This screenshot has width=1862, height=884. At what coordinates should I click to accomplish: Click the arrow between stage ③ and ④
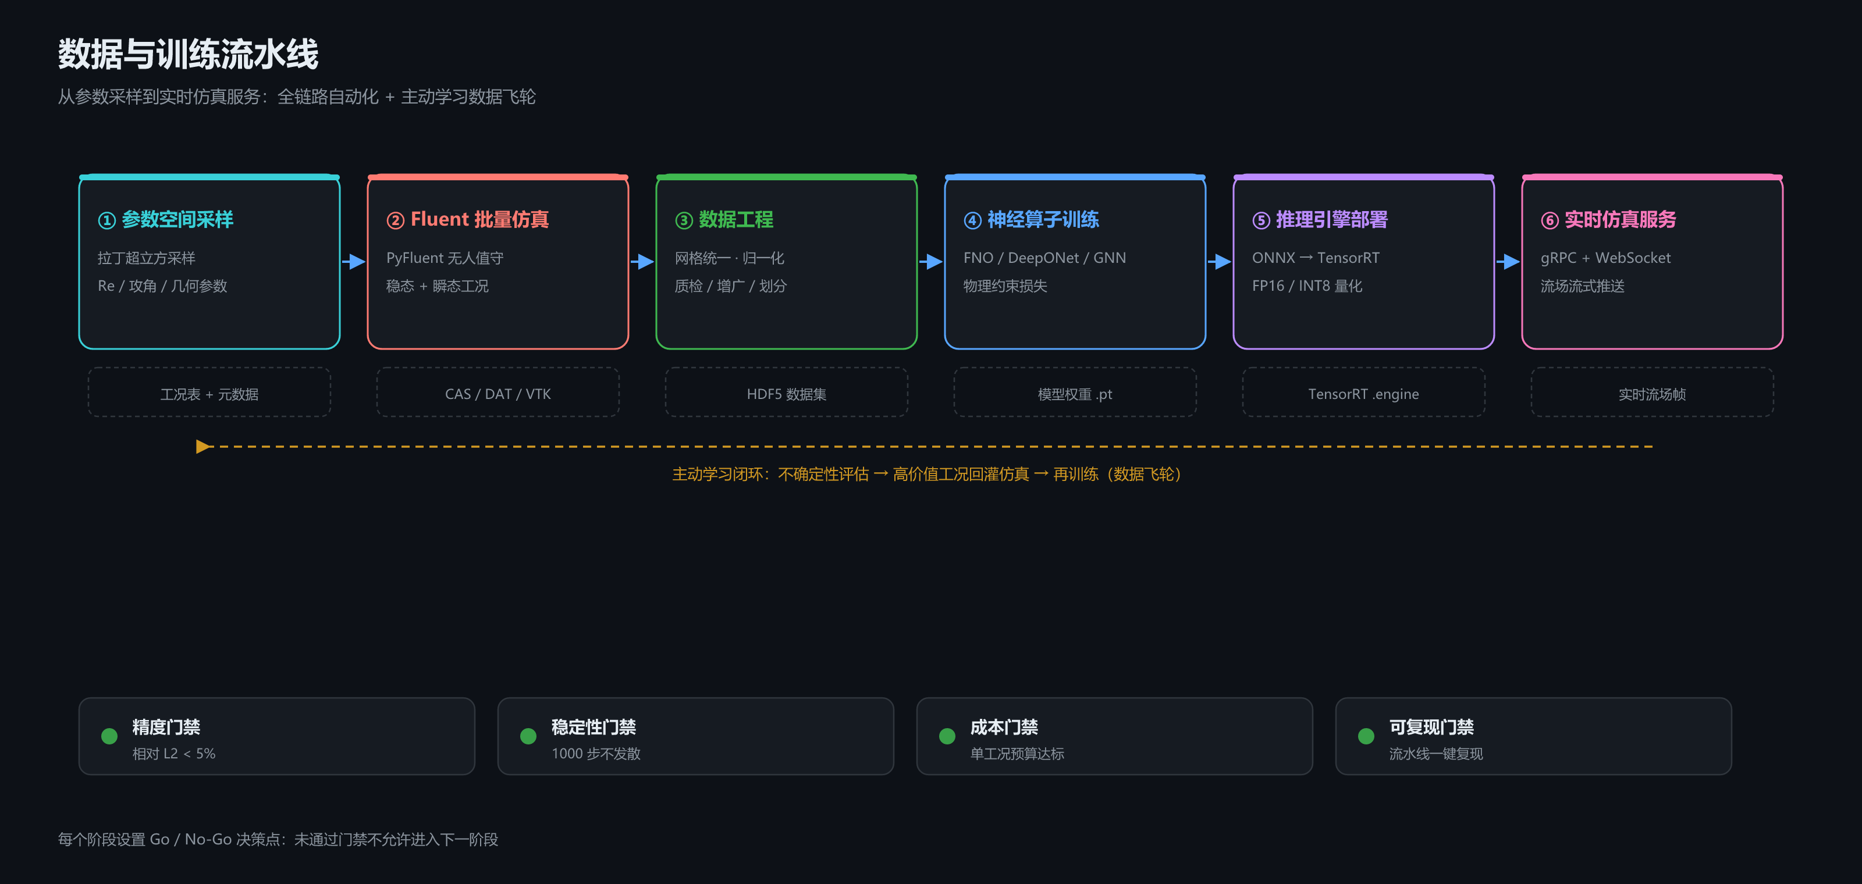pyautogui.click(x=930, y=262)
